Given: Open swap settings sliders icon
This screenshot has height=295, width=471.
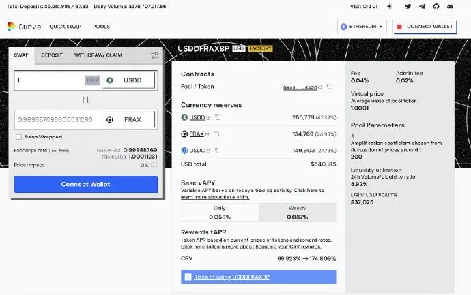Looking at the screenshot, I should 155,55.
